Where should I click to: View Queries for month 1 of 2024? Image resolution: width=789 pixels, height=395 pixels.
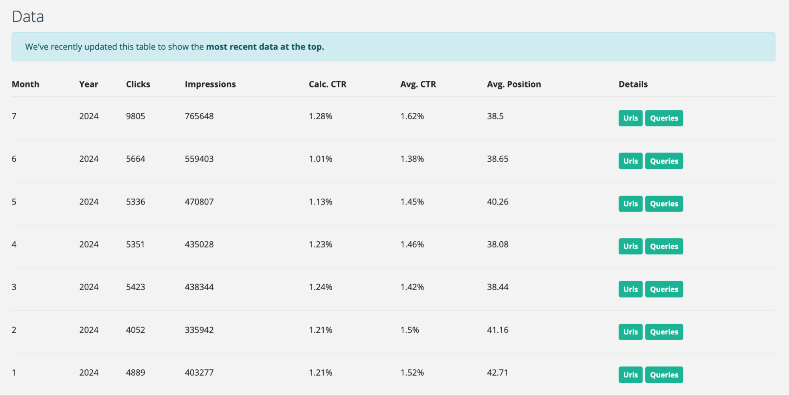tap(664, 375)
